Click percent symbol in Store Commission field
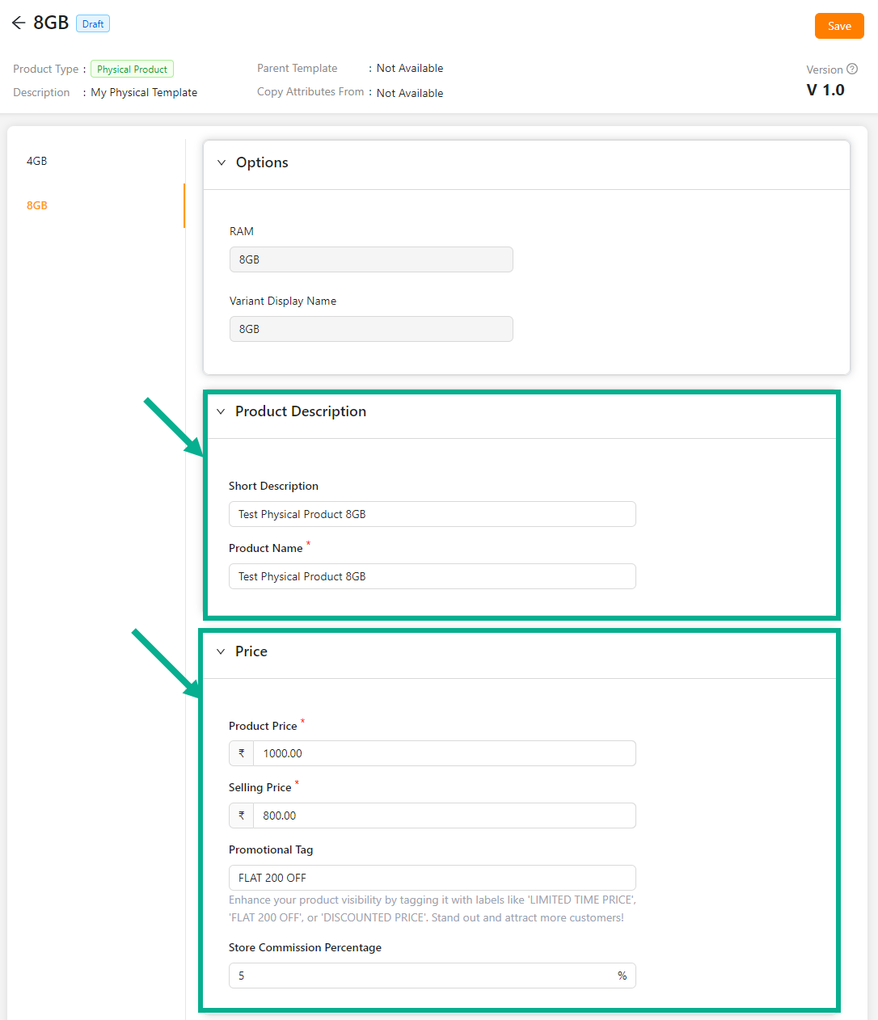The image size is (878, 1020). tap(622, 976)
